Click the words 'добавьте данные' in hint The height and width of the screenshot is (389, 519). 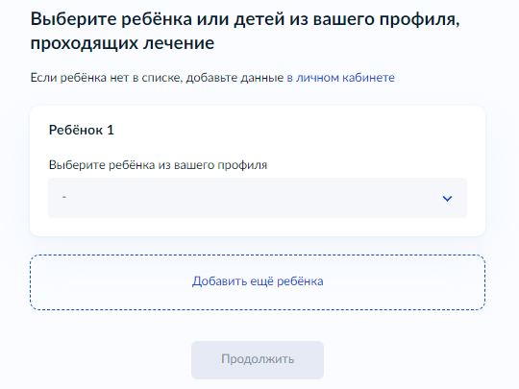pos(235,78)
